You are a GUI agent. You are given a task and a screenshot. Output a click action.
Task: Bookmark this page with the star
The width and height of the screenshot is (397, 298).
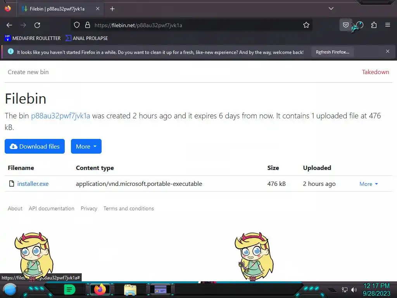(306, 25)
